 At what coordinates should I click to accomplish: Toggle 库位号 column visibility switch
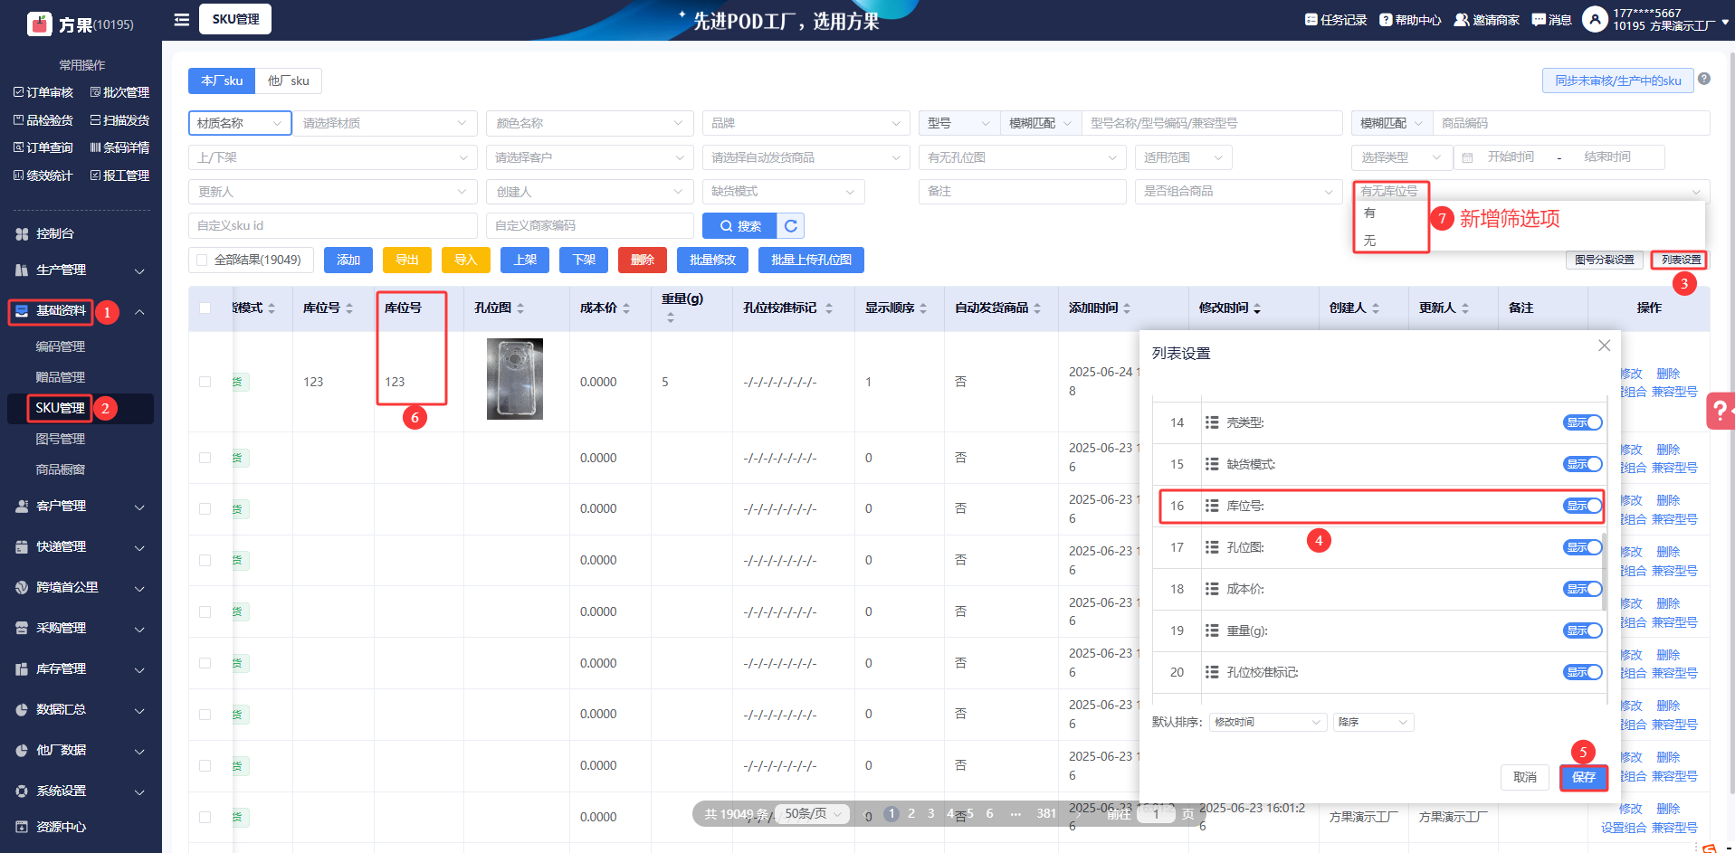click(1582, 506)
